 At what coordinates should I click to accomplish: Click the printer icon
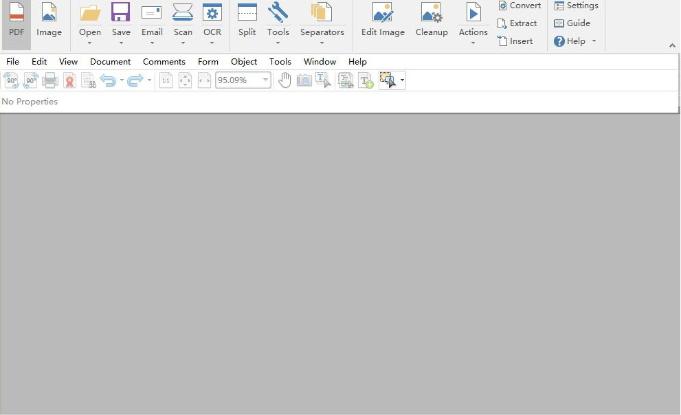pos(50,80)
